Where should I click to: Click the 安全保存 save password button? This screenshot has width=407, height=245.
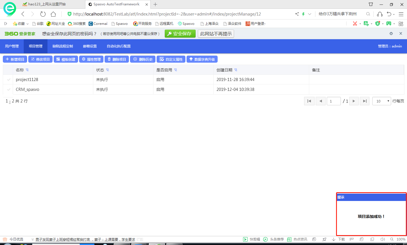[x=180, y=34]
